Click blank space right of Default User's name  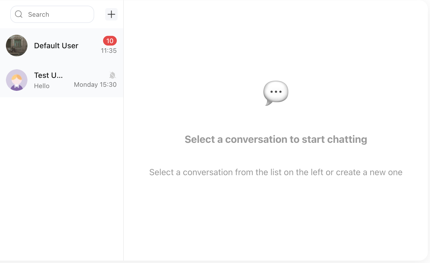pos(90,46)
